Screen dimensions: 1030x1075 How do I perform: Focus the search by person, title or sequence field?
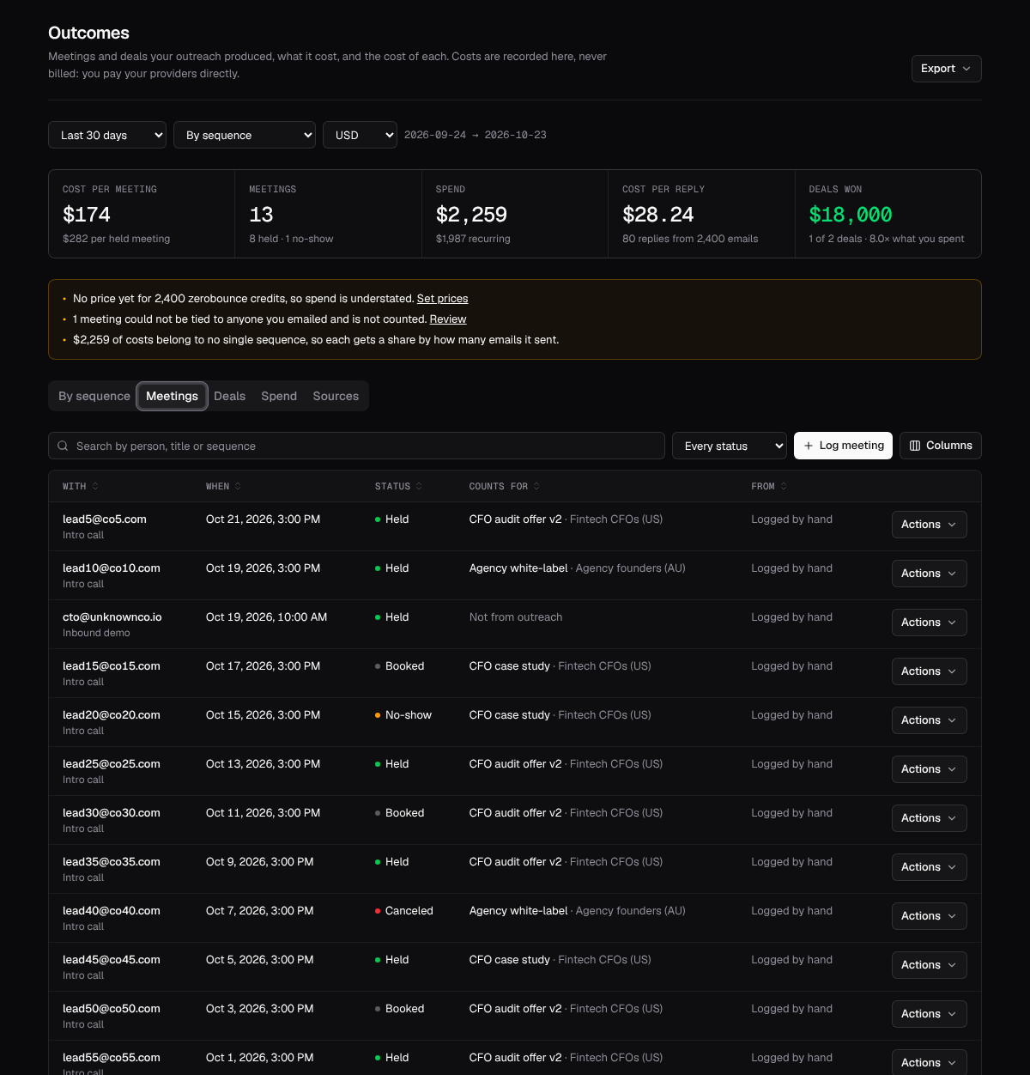click(356, 446)
